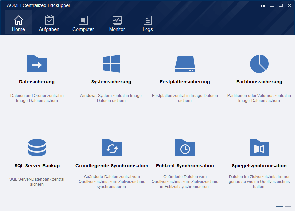The height and width of the screenshot is (211, 295).
Task: Open SQL Server Backup title
Action: pos(37,166)
